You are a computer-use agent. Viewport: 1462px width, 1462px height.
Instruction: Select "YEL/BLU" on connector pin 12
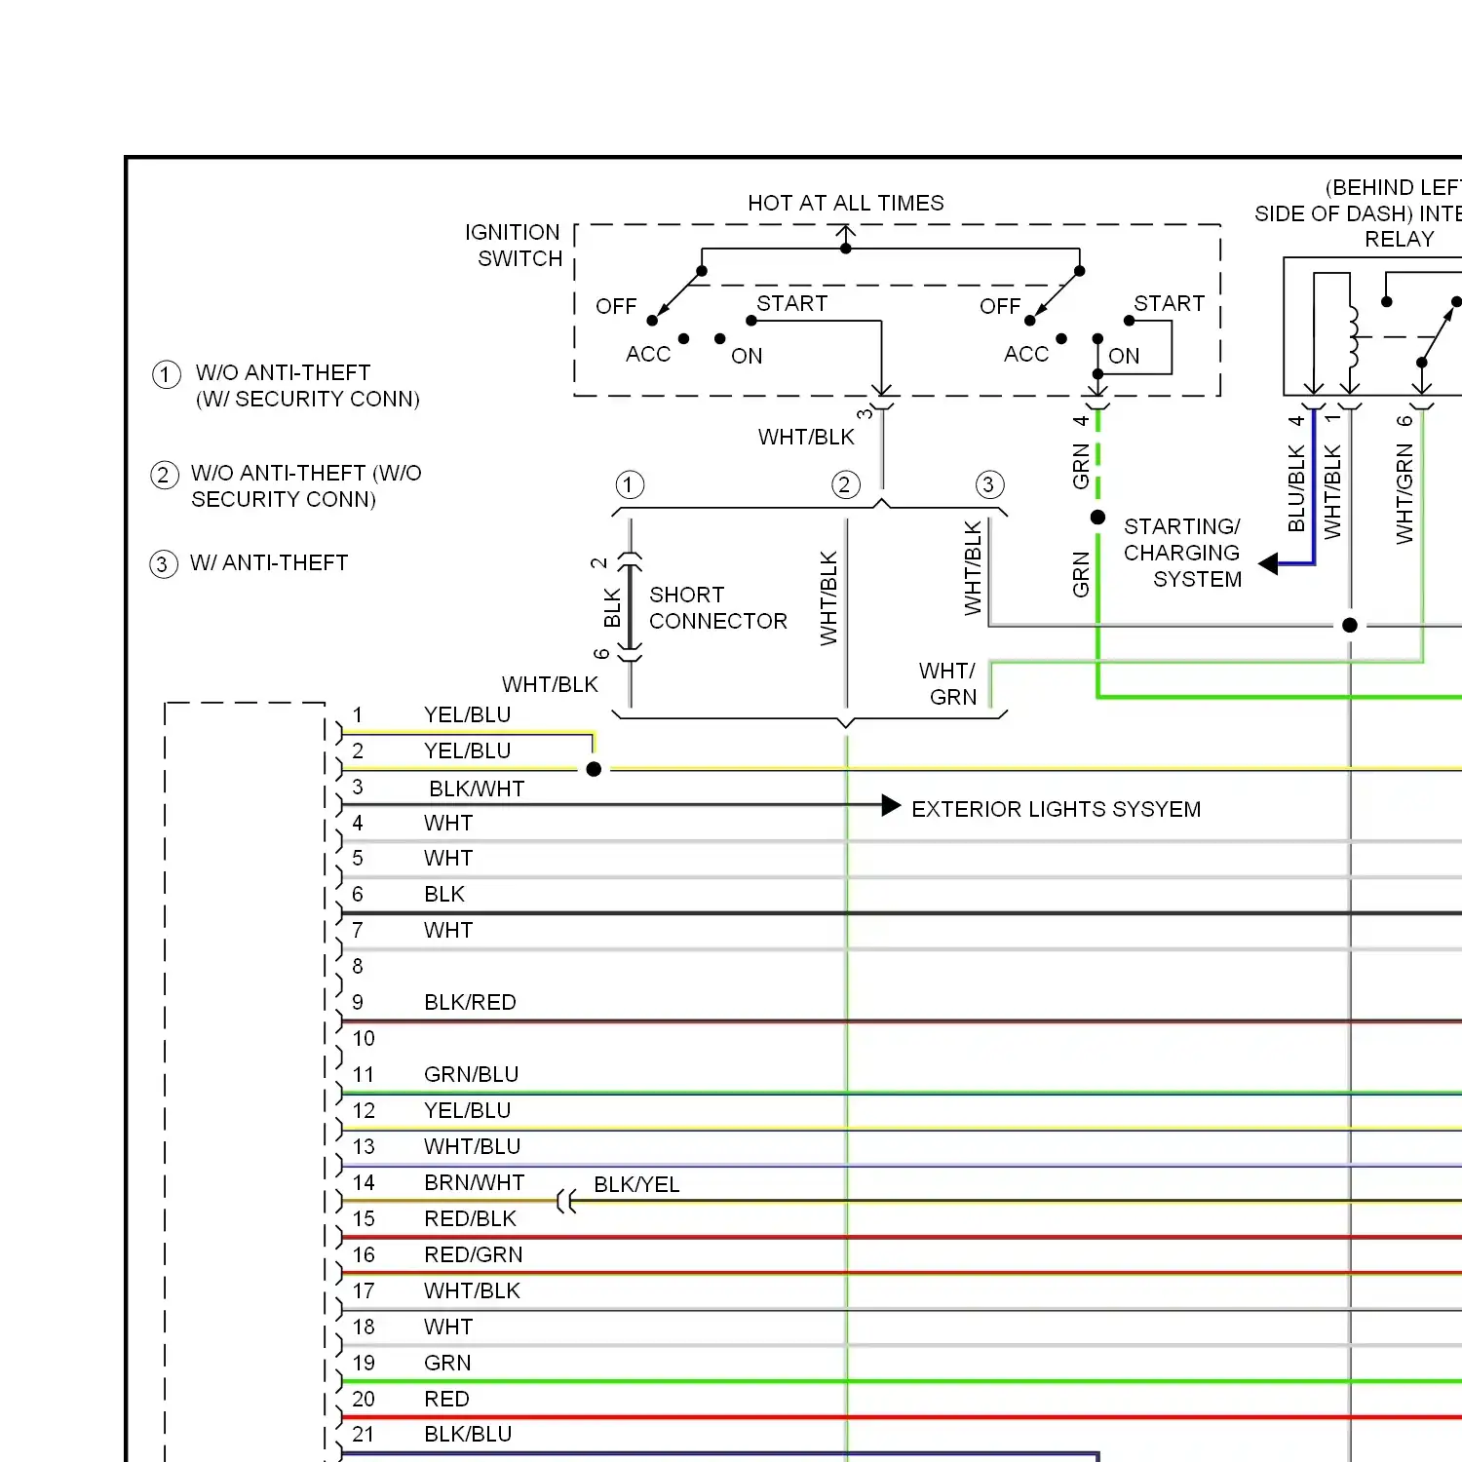(x=468, y=1110)
